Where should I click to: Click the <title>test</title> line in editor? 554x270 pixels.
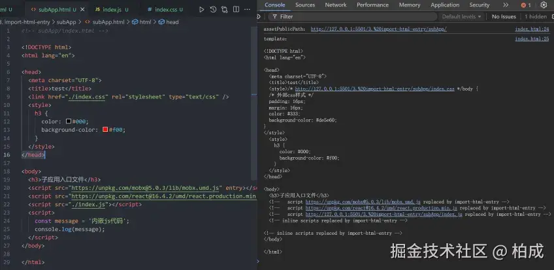click(59, 89)
